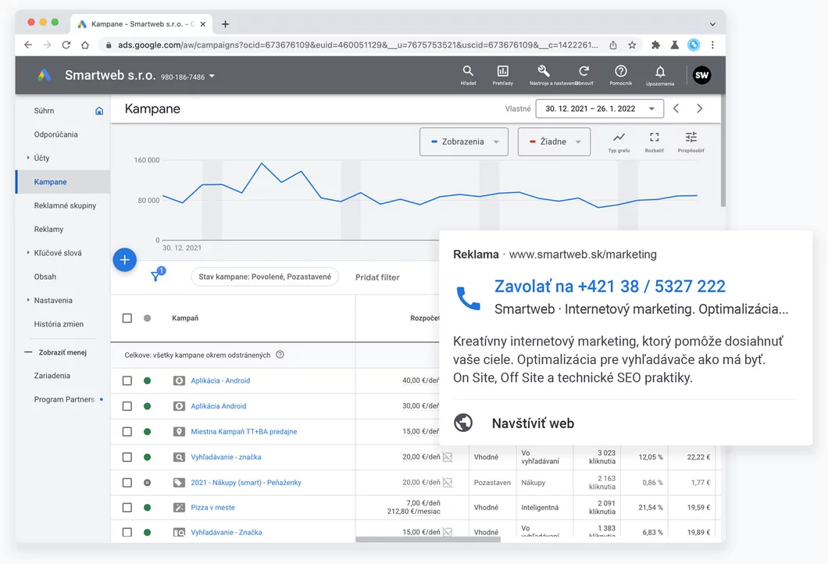Click help icon next to Celkove row
828x564 pixels.
280,355
